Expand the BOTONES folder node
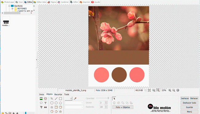Screen dimensions: 200x114 click(12, 9)
